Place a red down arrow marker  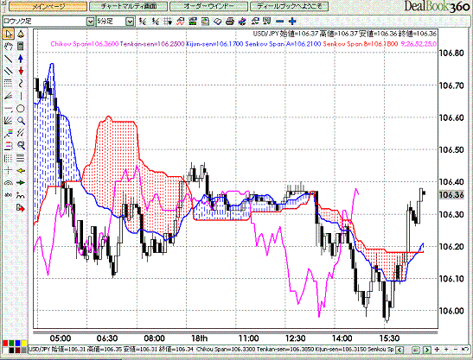(21, 71)
